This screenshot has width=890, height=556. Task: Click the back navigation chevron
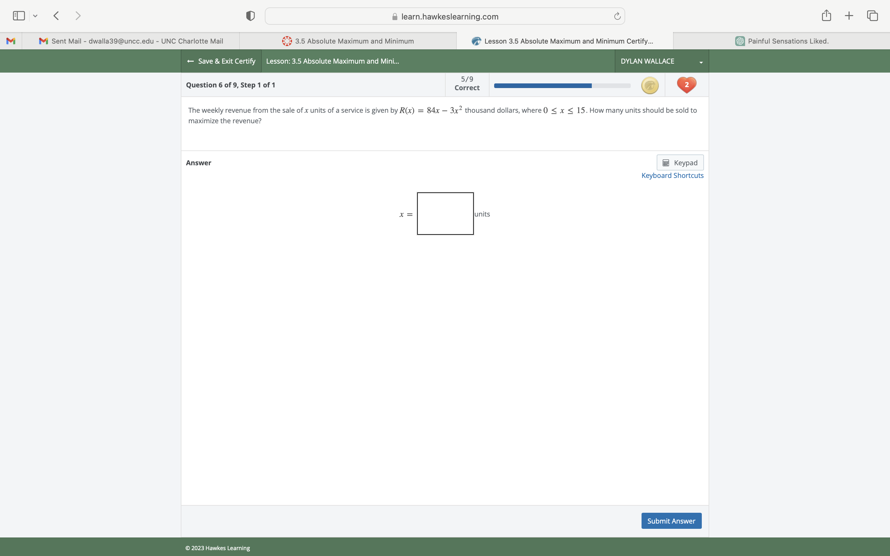coord(56,15)
